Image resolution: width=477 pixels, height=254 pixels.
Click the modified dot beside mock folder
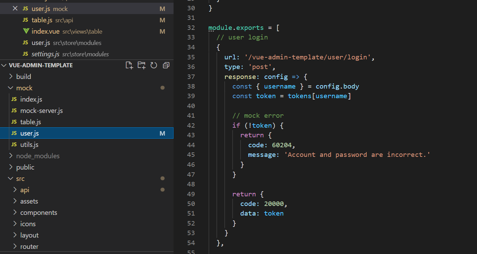coord(163,88)
